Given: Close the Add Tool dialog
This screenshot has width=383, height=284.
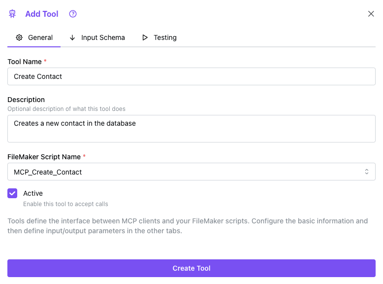Looking at the screenshot, I should pos(371,14).
